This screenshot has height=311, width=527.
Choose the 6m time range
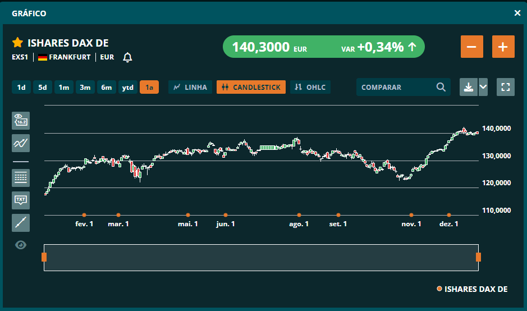[107, 88]
